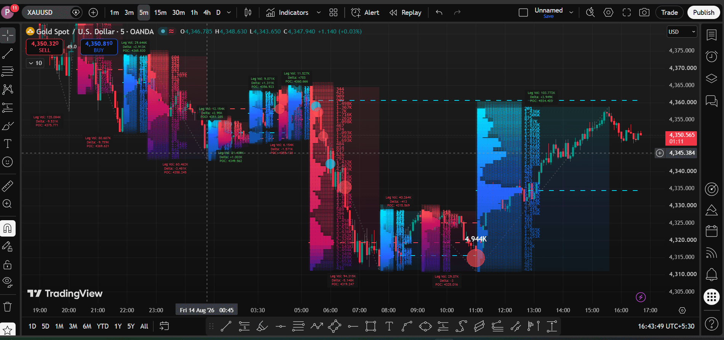
Task: Toggle stay in drawing mode pencil-lock
Action: 8,247
